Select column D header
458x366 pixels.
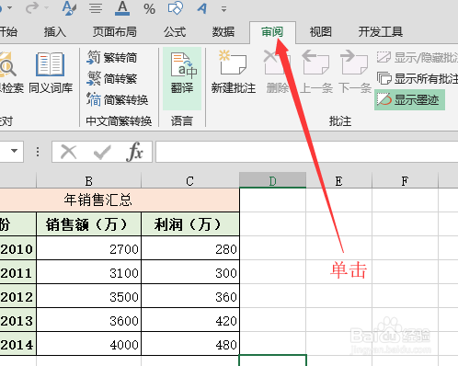click(272, 180)
